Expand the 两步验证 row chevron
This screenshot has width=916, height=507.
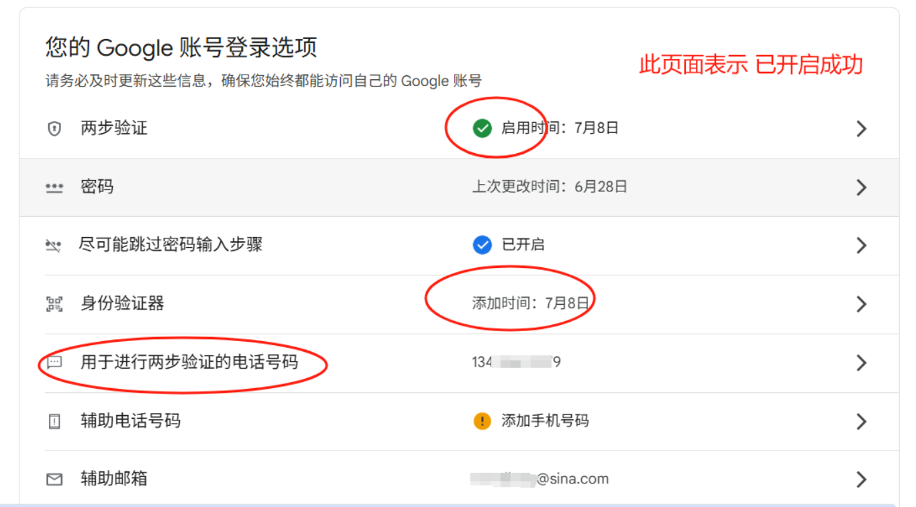[x=862, y=129]
